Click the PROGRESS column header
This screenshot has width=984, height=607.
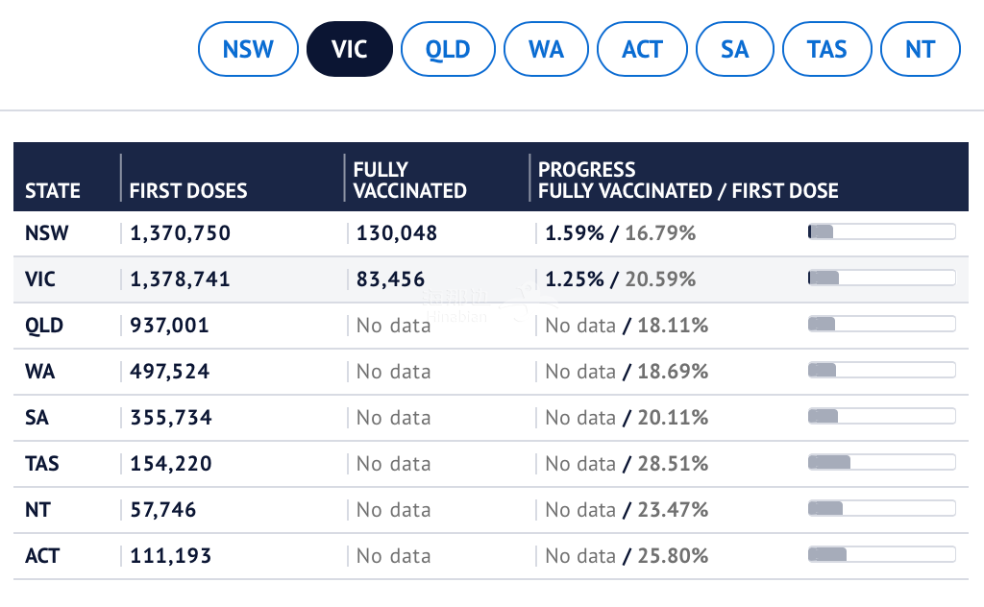pos(688,180)
